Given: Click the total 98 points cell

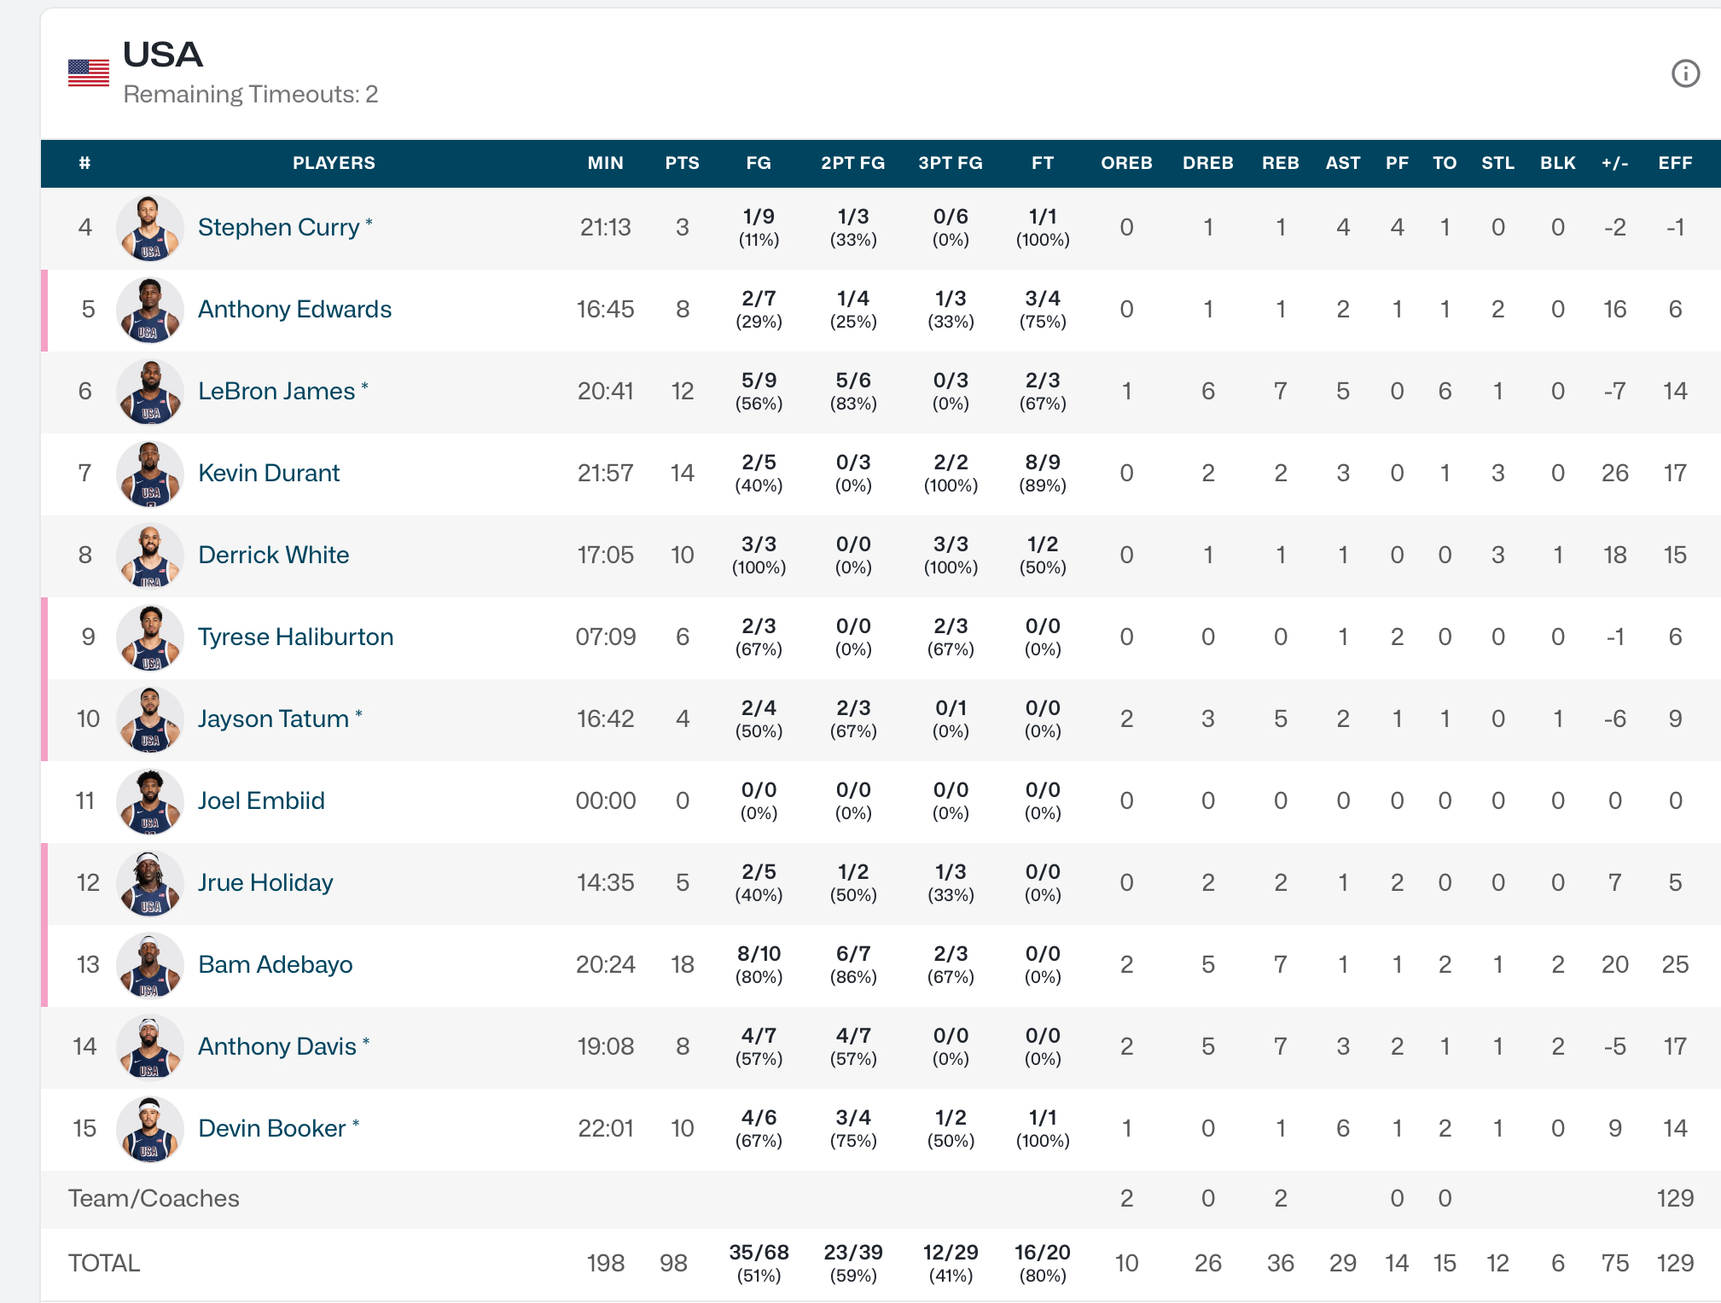Looking at the screenshot, I should (x=673, y=1263).
